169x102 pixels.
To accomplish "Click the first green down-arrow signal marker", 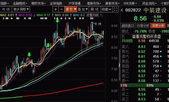I will (29, 54).
